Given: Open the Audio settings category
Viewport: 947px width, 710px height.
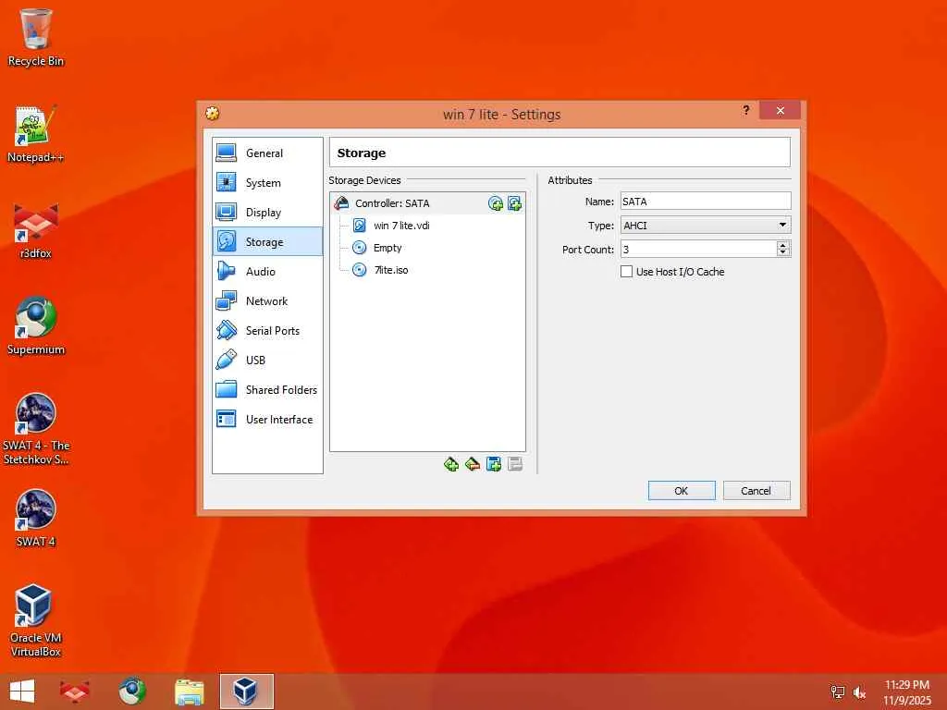Looking at the screenshot, I should pos(267,271).
